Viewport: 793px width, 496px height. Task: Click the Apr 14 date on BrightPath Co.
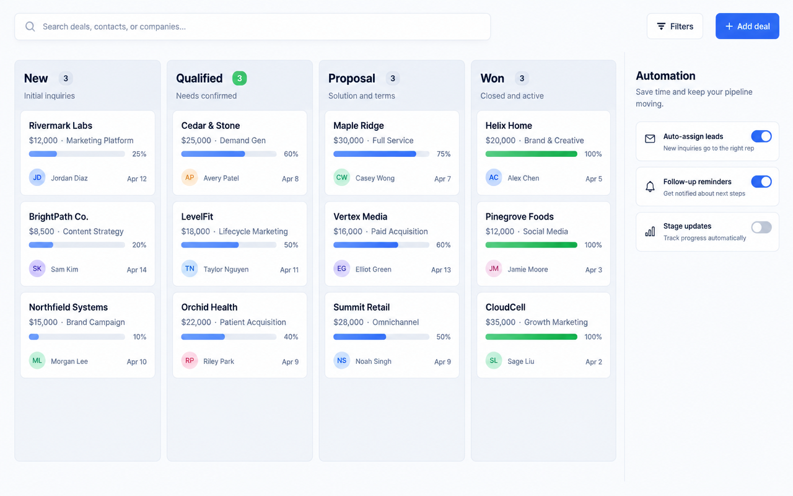tap(137, 270)
